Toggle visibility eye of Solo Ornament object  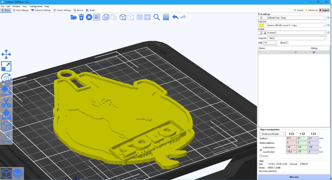pyautogui.click(x=296, y=52)
